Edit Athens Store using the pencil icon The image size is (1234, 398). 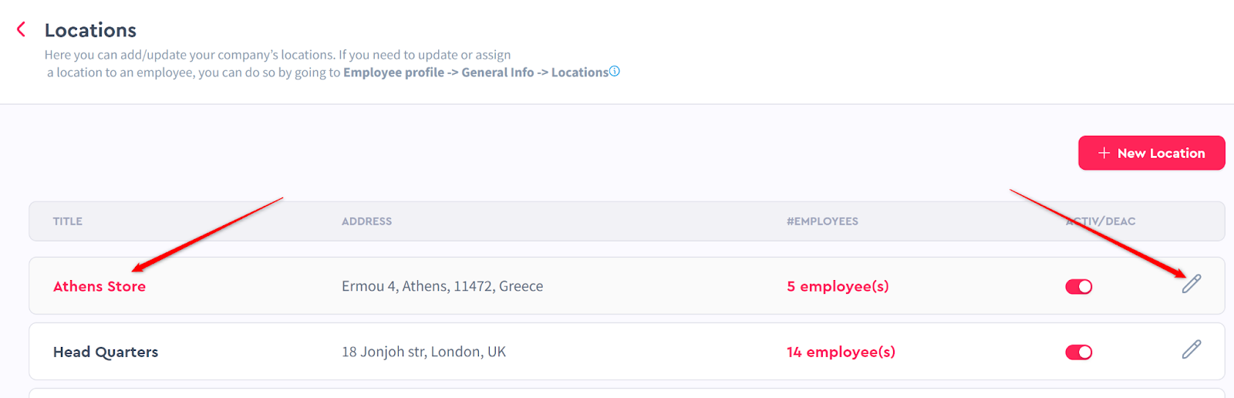1192,284
